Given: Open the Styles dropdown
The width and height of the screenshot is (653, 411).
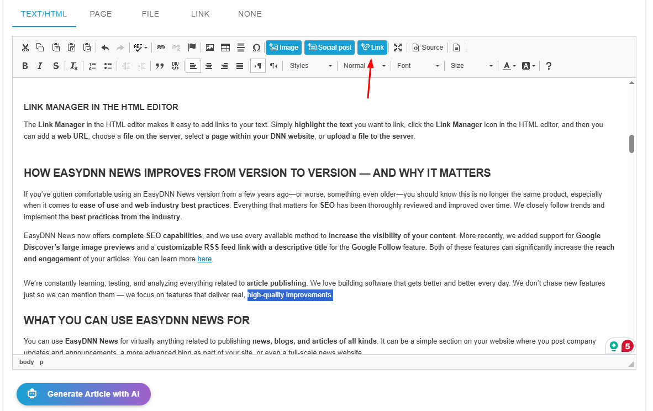Looking at the screenshot, I should (x=311, y=66).
